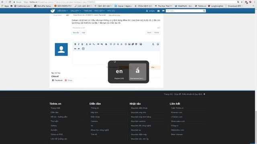Insert unordered bullet list in editor
The width and height of the screenshot is (257, 144).
pos(111,44)
